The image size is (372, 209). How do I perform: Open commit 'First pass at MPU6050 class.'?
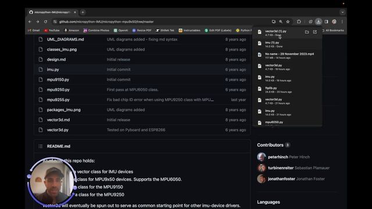(x=133, y=89)
